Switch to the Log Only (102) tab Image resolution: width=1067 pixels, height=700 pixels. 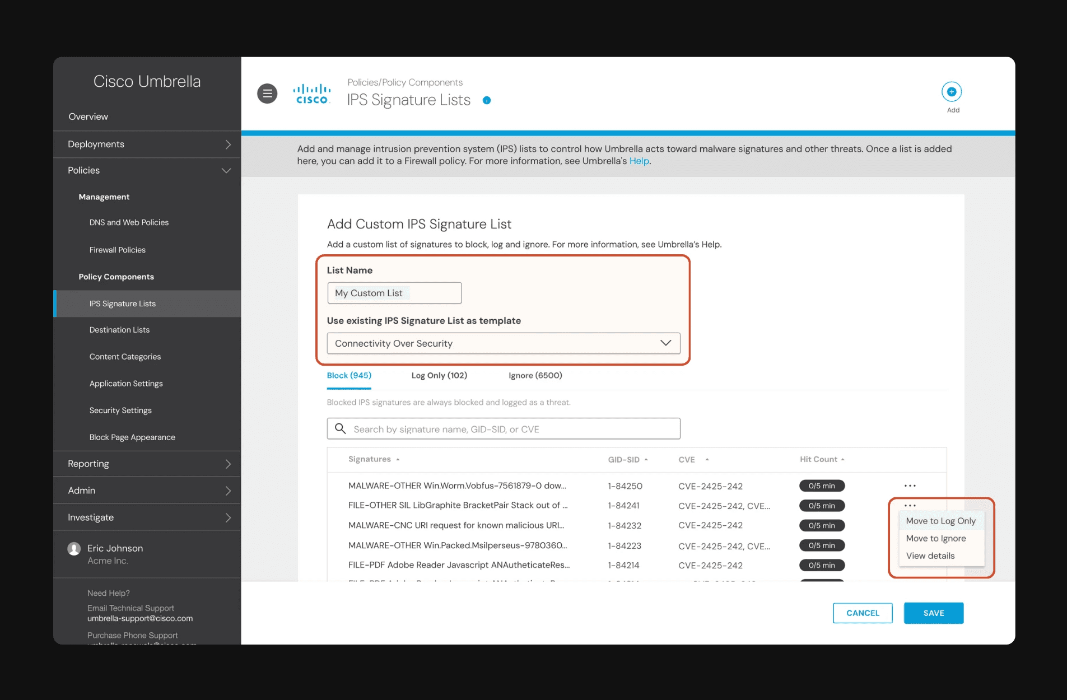(439, 375)
